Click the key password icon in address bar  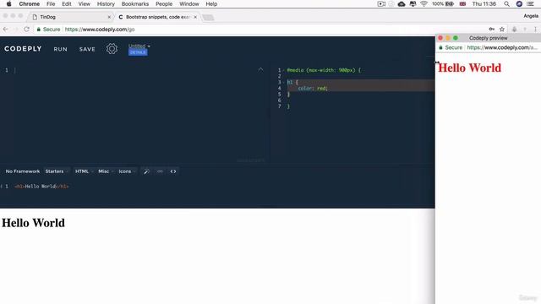(492, 30)
